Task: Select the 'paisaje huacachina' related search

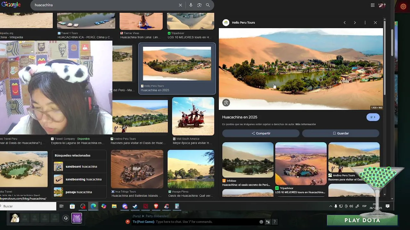Action: click(x=79, y=192)
